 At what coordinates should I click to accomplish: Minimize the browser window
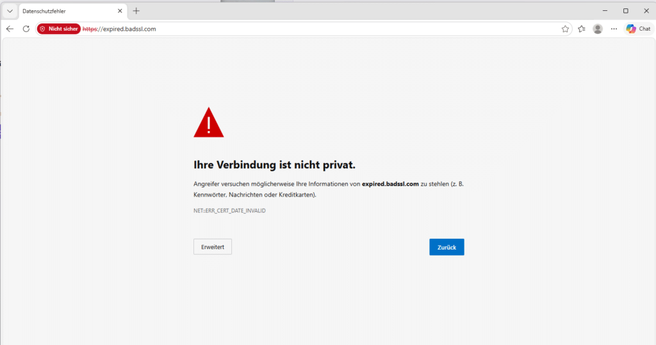pyautogui.click(x=605, y=11)
